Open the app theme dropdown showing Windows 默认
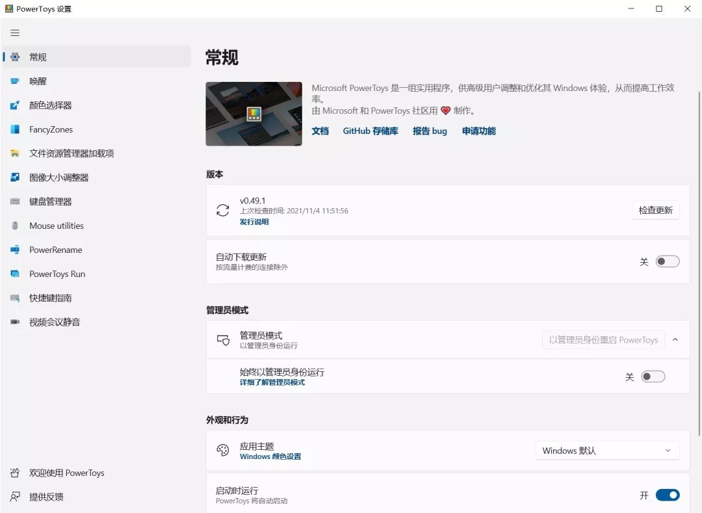702x513 pixels. click(607, 451)
